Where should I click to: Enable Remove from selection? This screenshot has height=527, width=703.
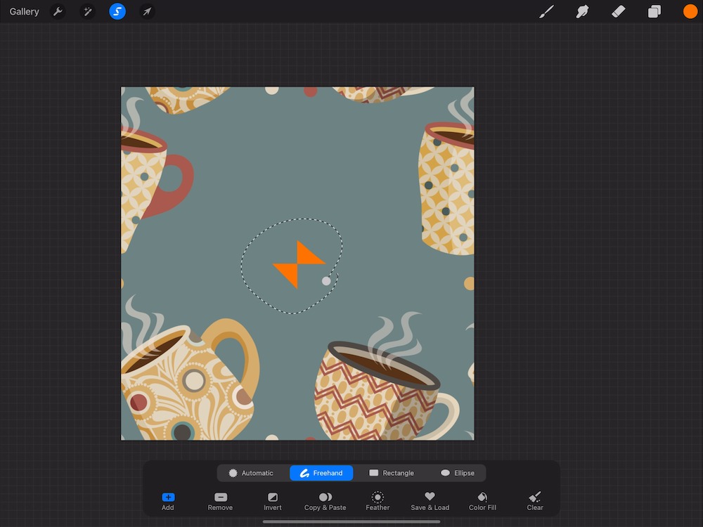coord(220,501)
